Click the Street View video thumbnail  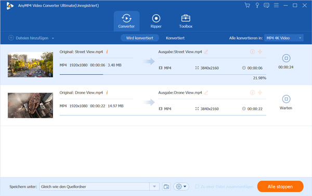click(31, 64)
